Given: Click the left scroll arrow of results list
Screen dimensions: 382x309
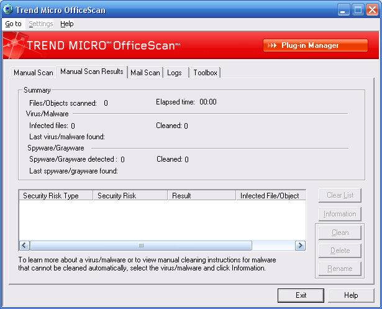Looking at the screenshot, I should (24, 246).
